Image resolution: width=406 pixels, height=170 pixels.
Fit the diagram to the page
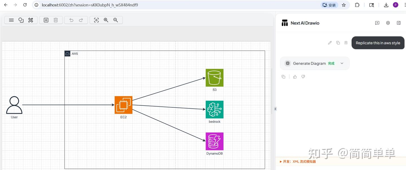[x=96, y=20]
